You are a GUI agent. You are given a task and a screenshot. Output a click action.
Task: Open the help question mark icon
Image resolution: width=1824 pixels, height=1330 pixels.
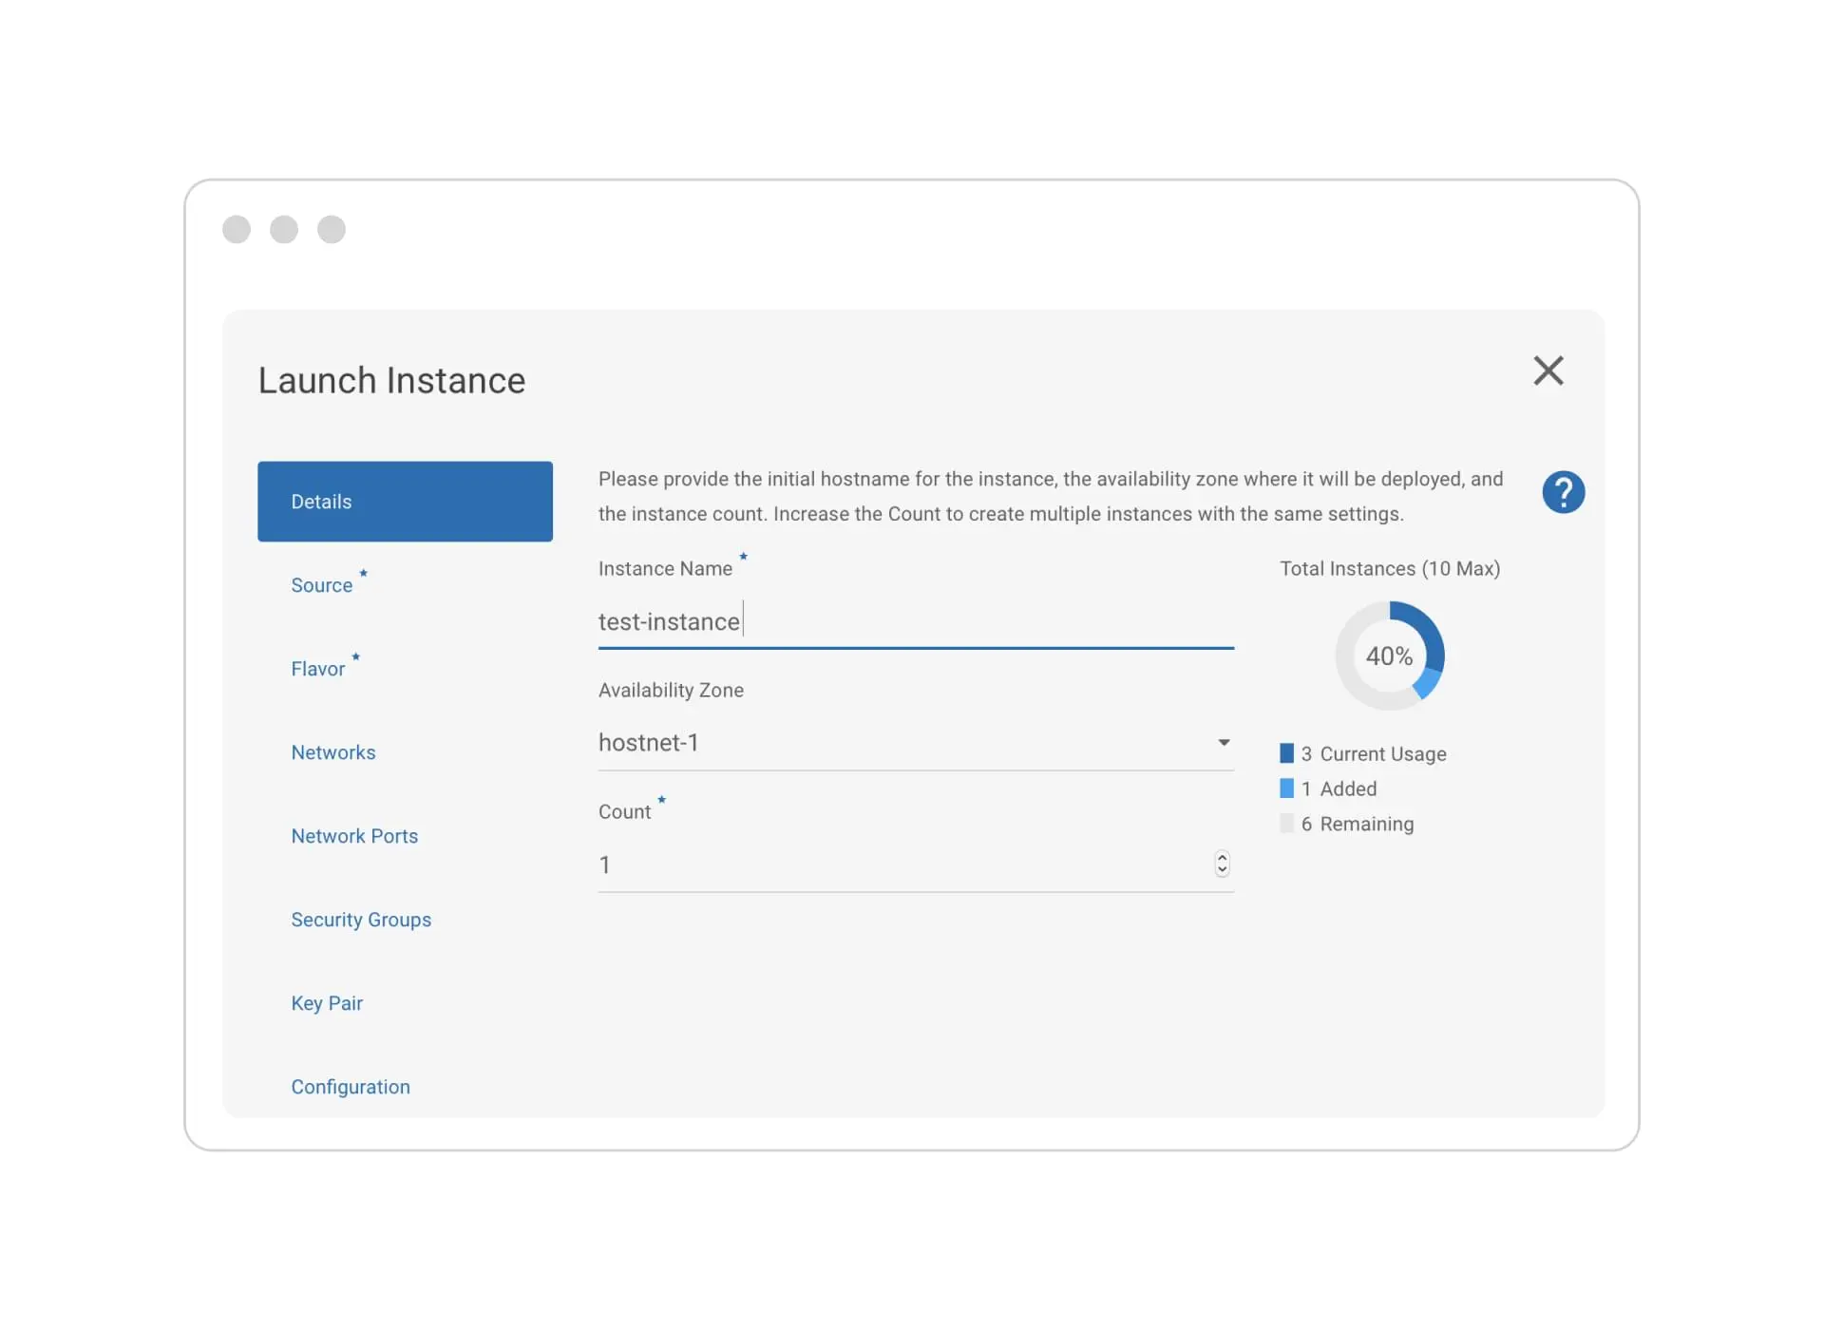click(x=1563, y=492)
